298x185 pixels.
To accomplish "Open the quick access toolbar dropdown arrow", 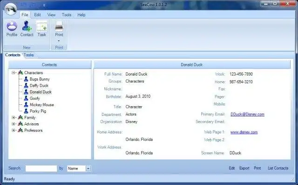I will 44,5.
